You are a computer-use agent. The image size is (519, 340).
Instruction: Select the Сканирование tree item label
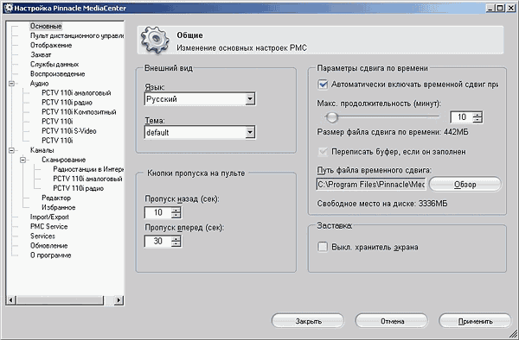(63, 160)
